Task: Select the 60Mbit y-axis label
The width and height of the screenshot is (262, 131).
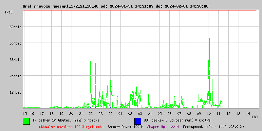Action: pyautogui.click(x=15, y=27)
